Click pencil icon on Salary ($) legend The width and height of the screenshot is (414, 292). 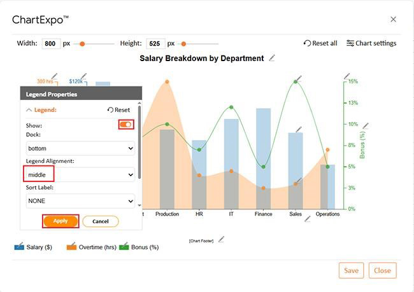coord(20,246)
